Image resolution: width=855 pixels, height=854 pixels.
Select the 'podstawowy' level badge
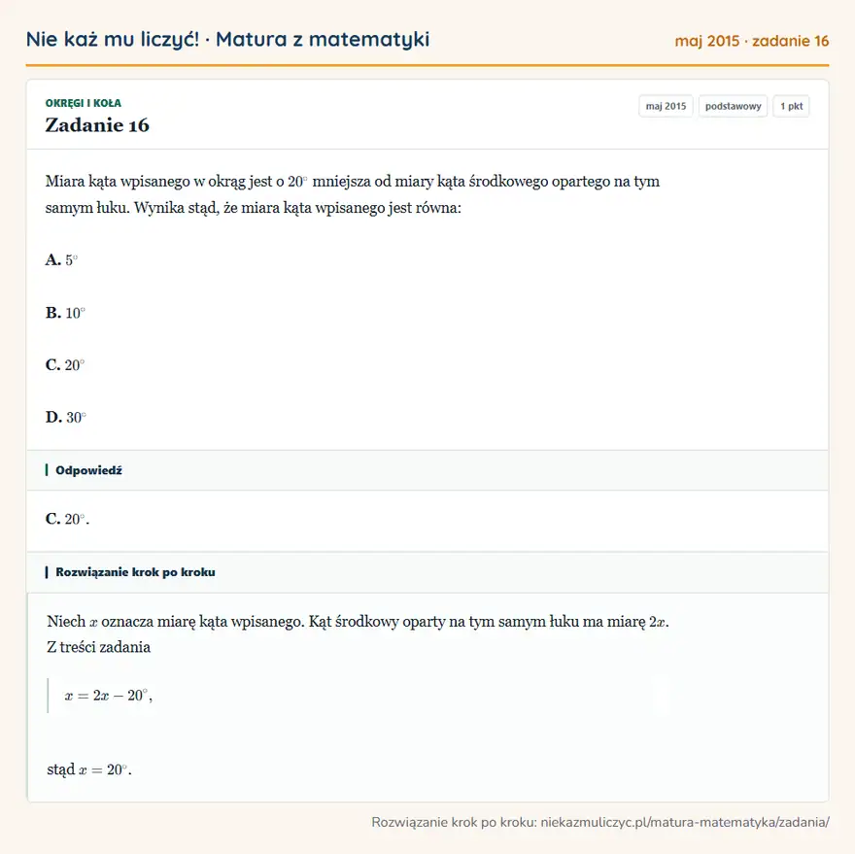[x=733, y=106]
